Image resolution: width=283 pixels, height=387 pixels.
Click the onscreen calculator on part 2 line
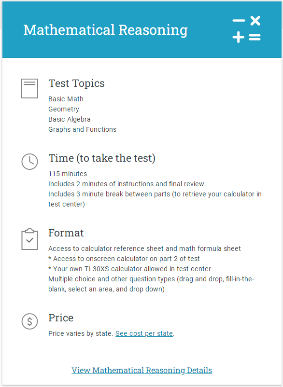point(124,259)
